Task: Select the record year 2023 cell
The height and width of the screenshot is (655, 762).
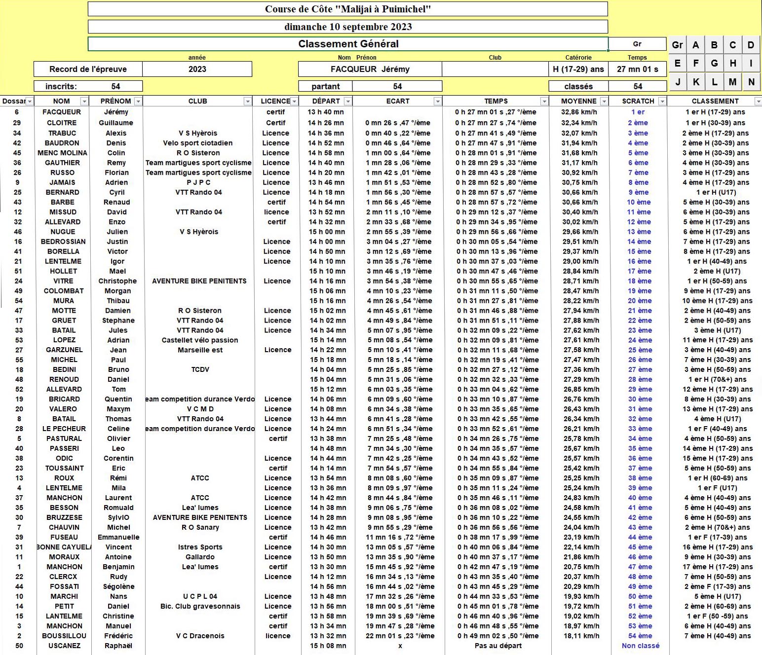Action: pos(197,69)
